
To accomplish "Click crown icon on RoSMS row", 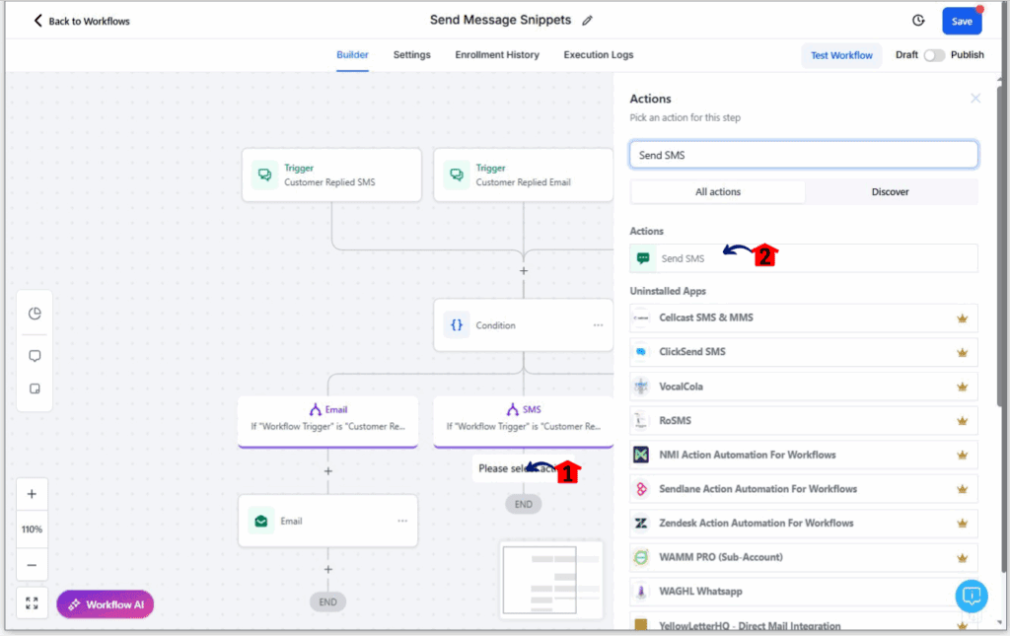I will tap(963, 420).
